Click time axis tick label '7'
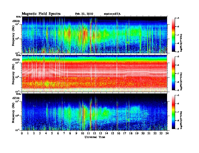Image resolution: width=199 pixels, height=153 pixels. pos(64,133)
